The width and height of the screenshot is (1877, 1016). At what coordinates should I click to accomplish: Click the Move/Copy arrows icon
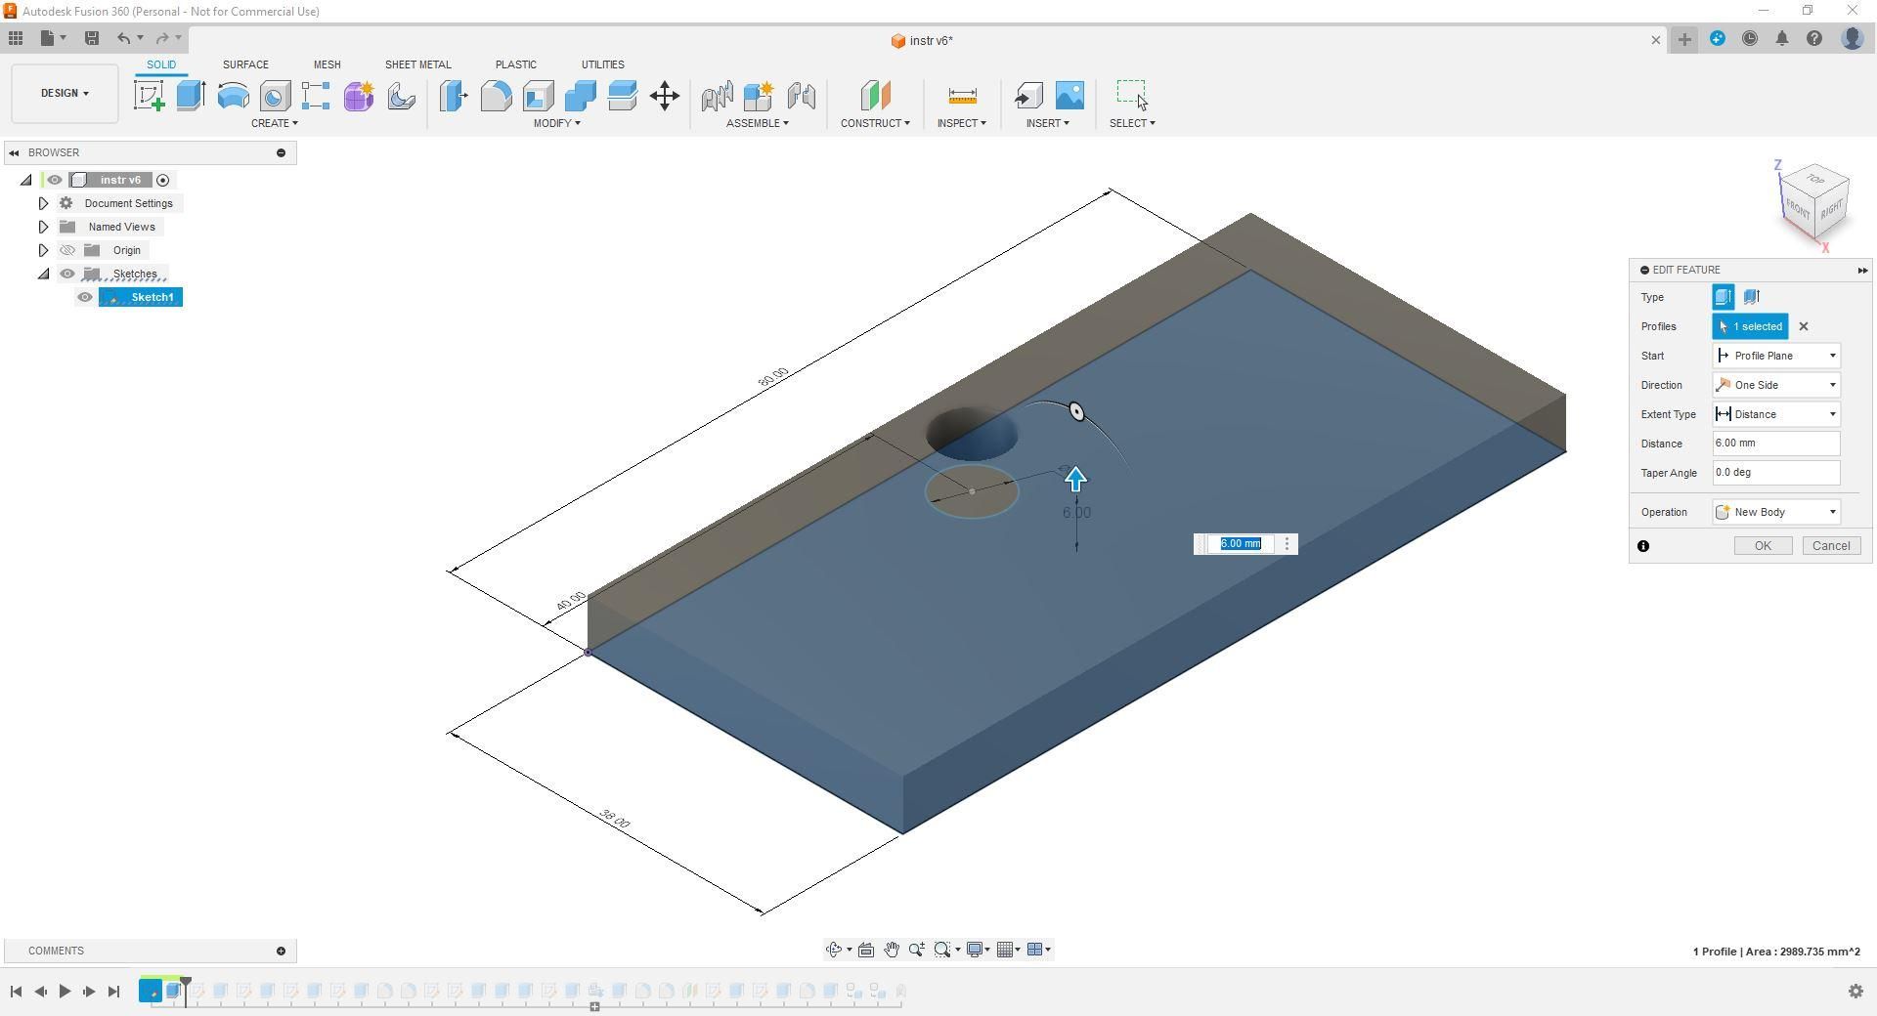(x=665, y=96)
